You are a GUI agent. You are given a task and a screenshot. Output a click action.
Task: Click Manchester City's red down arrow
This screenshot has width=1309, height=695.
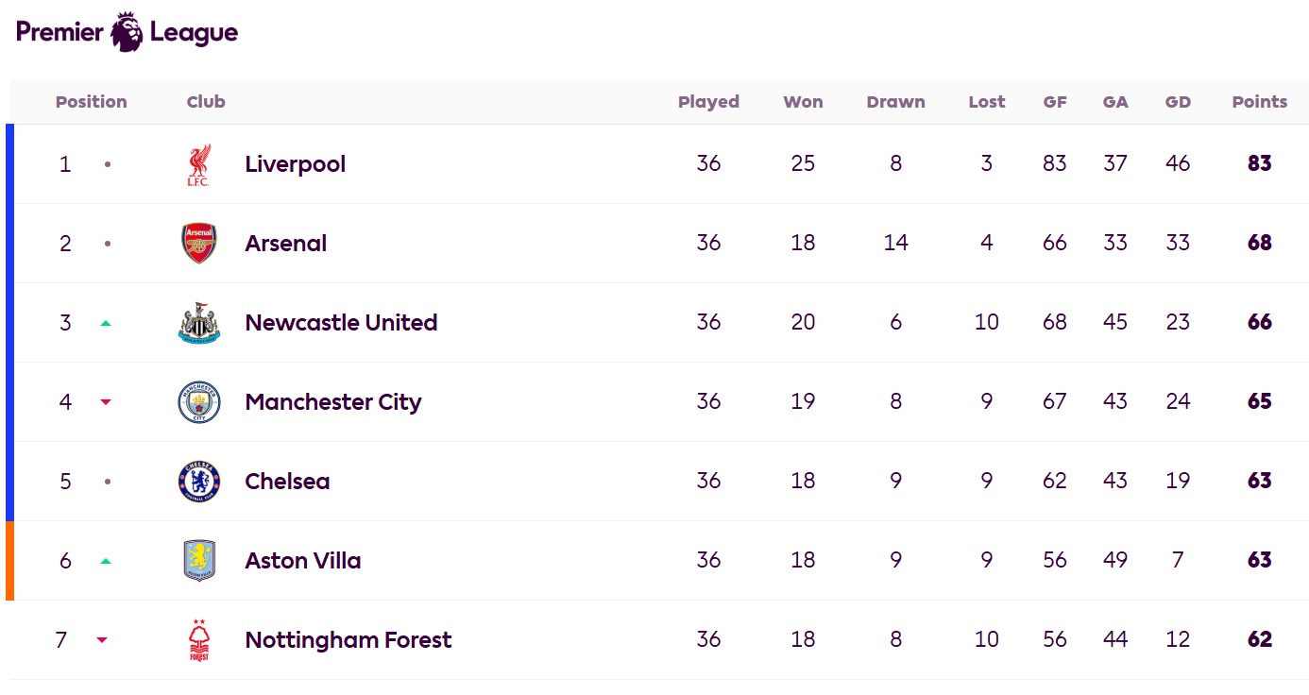106,402
